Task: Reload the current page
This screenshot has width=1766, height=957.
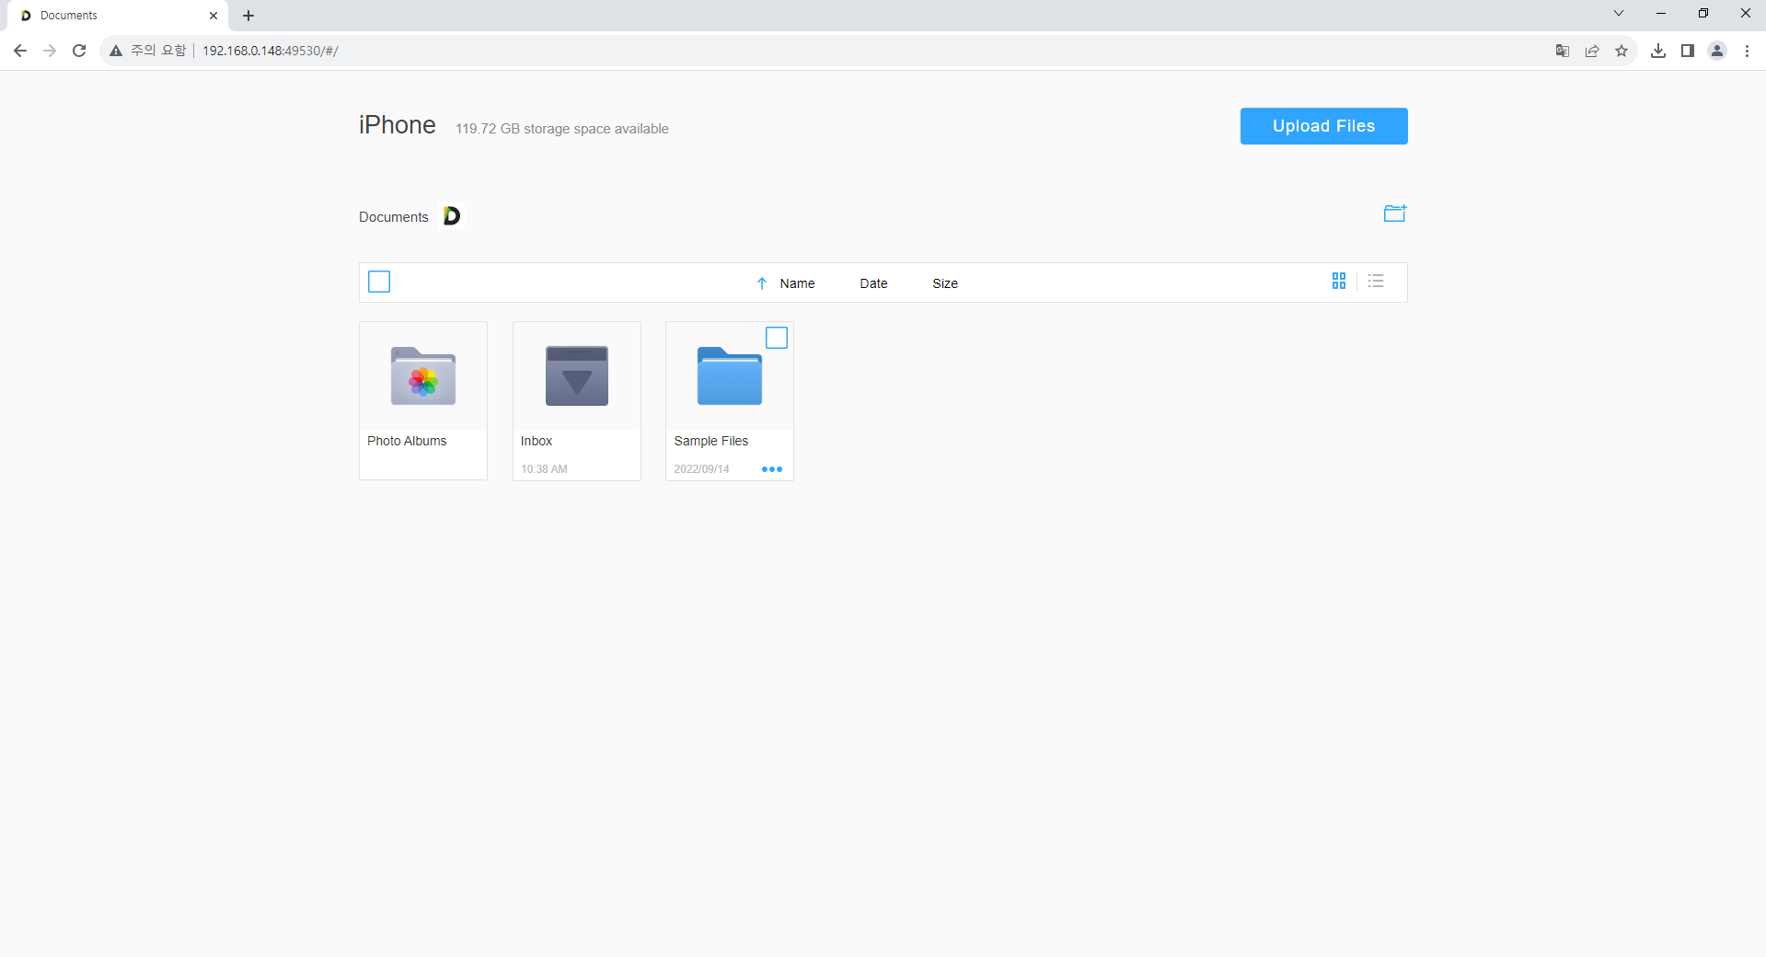Action: click(x=79, y=51)
